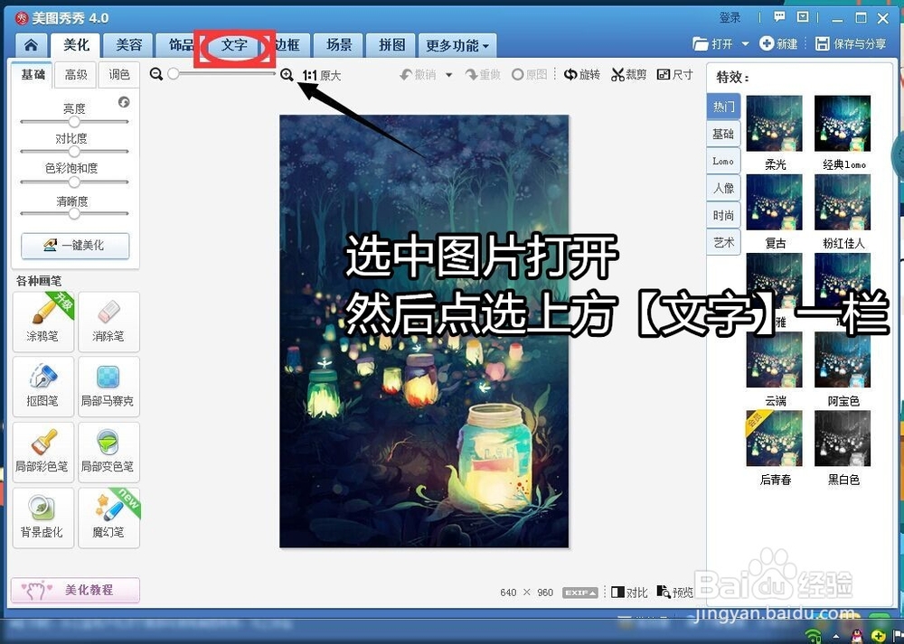Open the feedback speech bubble icon in title bar
The image size is (904, 644).
[779, 17]
